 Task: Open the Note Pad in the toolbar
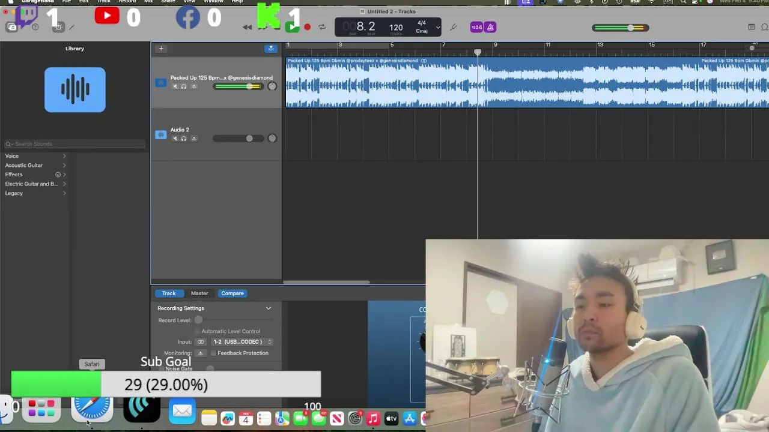tap(752, 27)
